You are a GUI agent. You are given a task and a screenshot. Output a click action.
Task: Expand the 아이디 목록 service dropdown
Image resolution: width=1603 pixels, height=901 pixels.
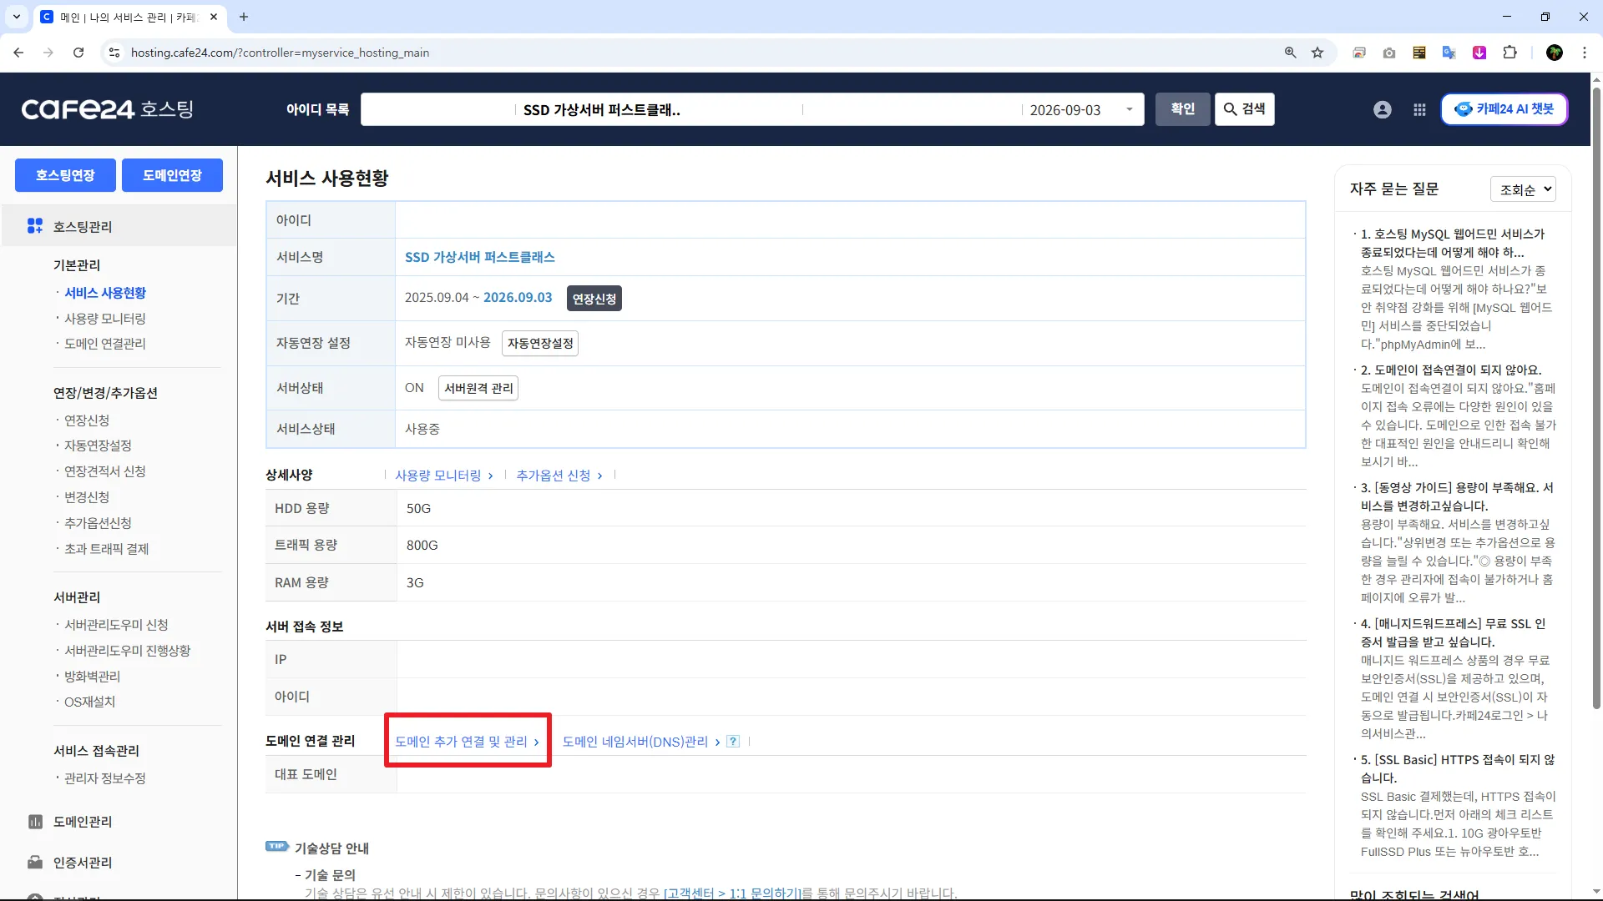(x=1129, y=109)
